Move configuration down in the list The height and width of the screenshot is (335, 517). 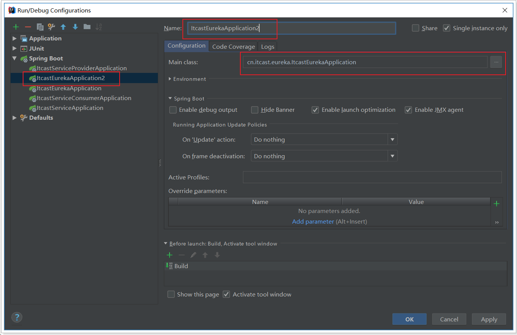point(75,27)
